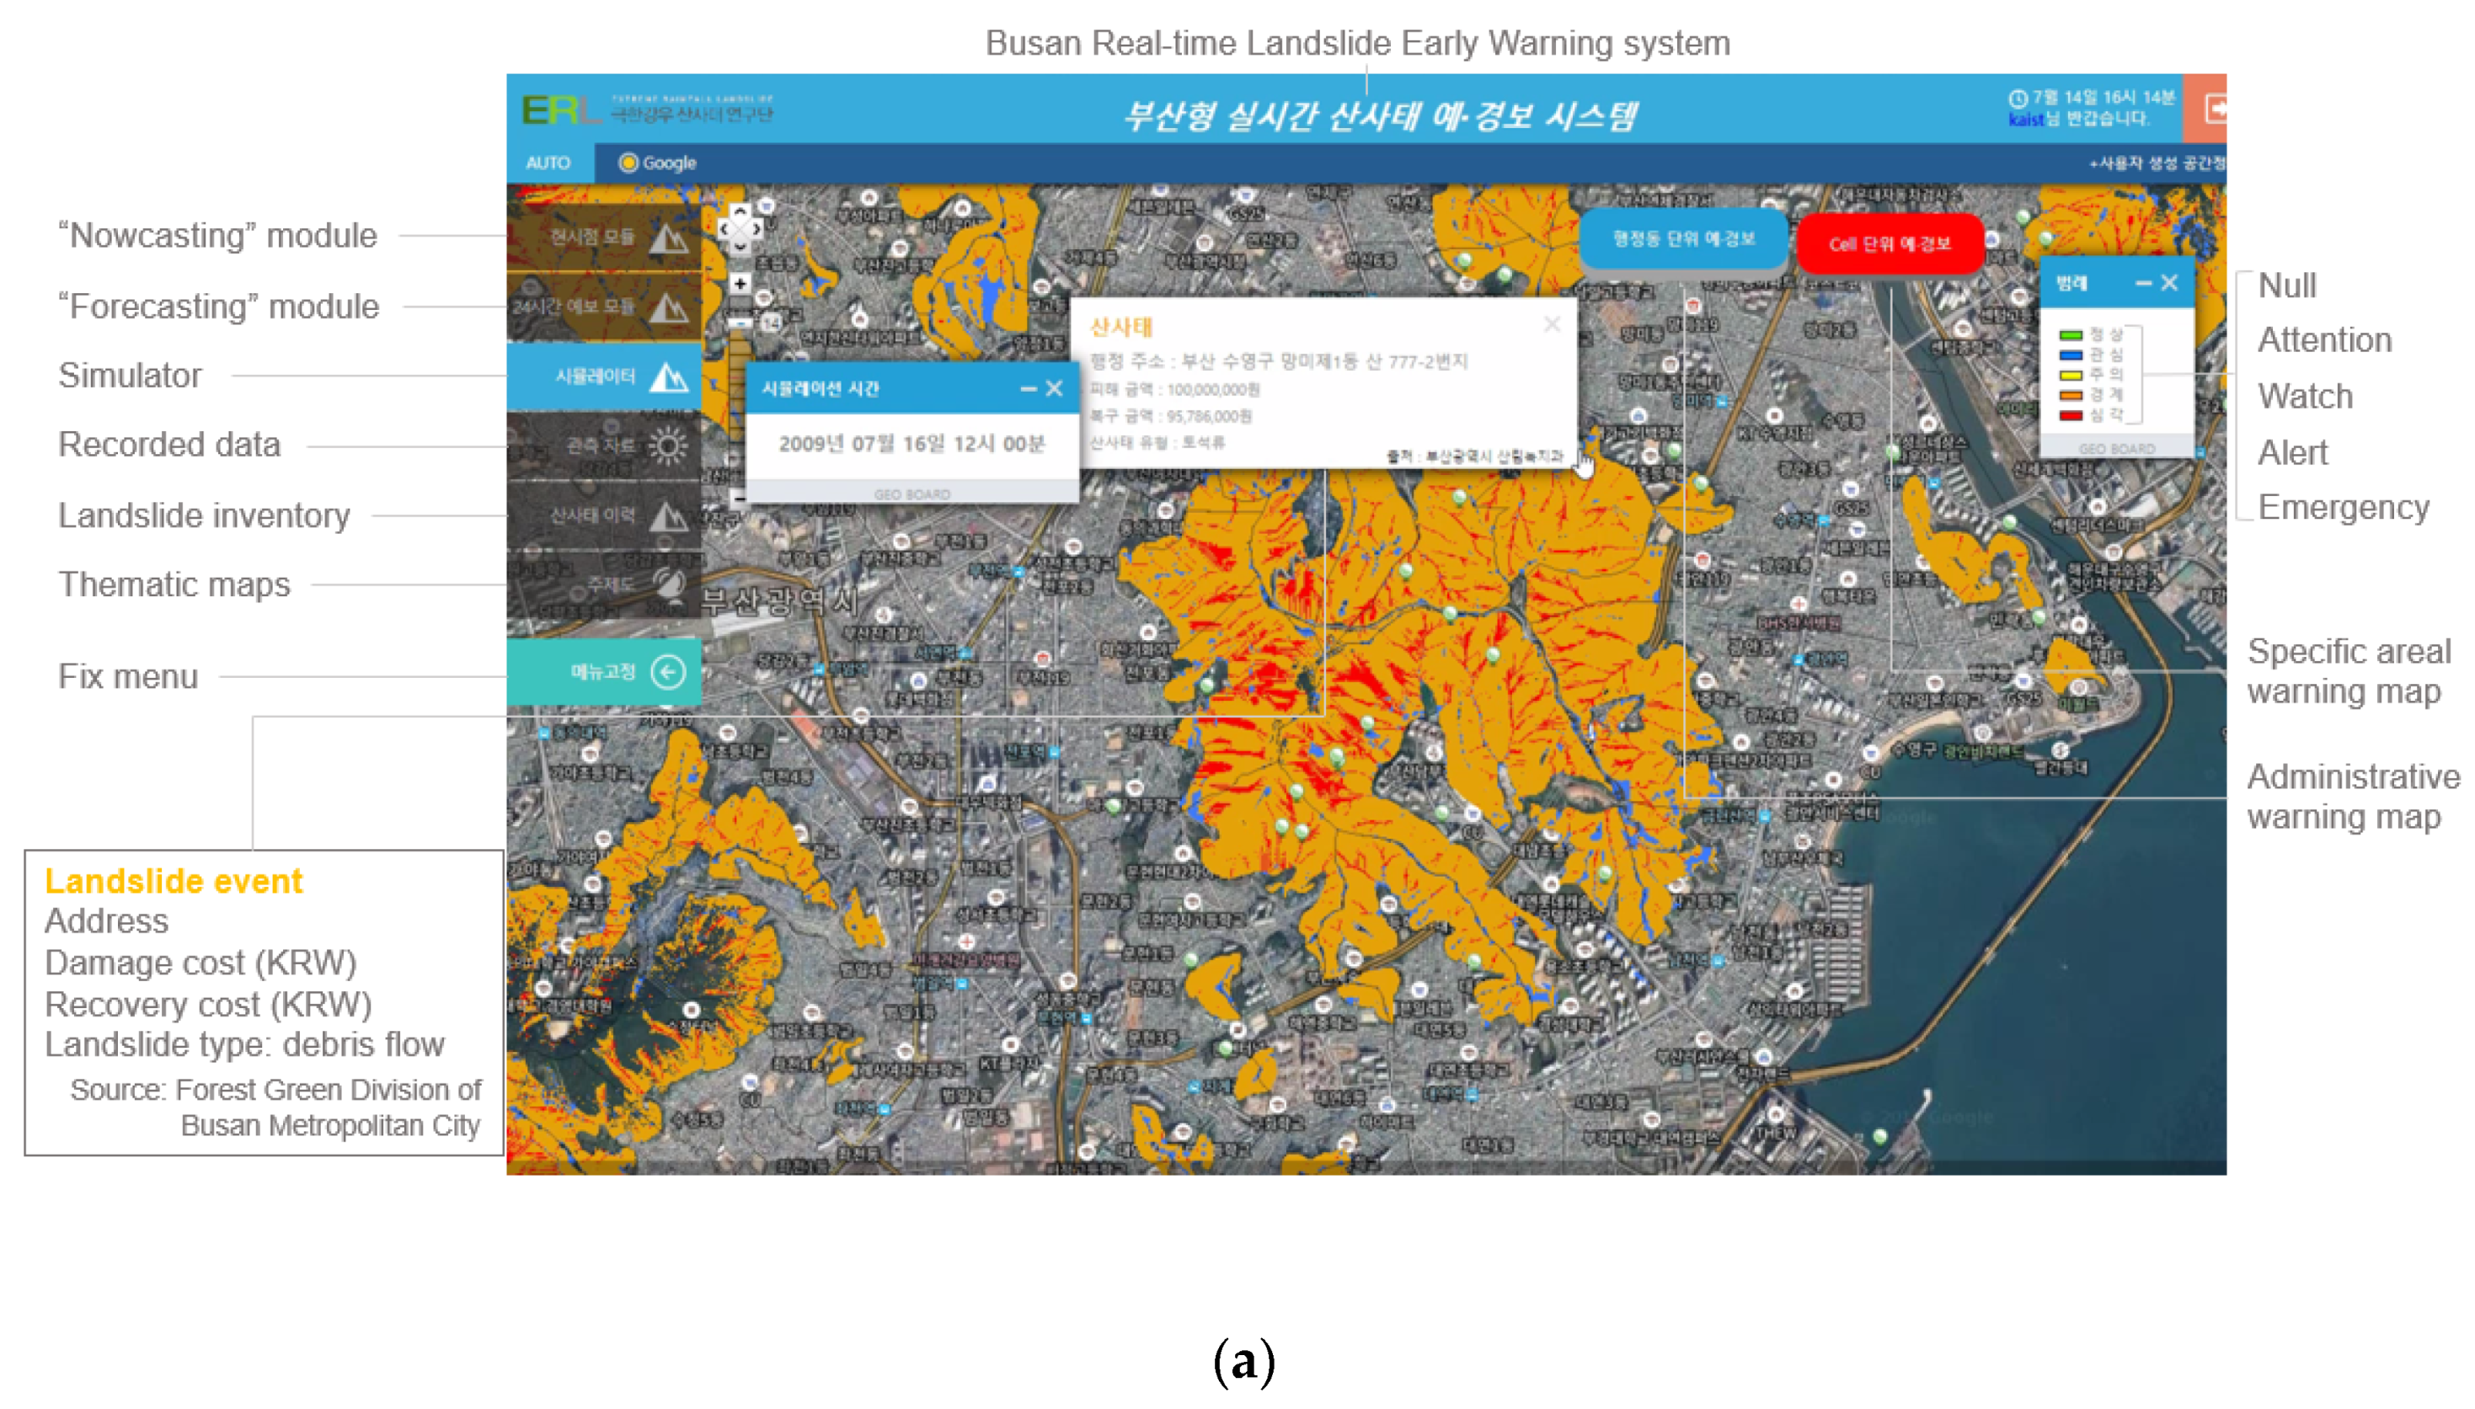Toggle Fix menu (메뉴고정) arrow button
Image resolution: width=2475 pixels, height=1409 pixels.
click(668, 671)
